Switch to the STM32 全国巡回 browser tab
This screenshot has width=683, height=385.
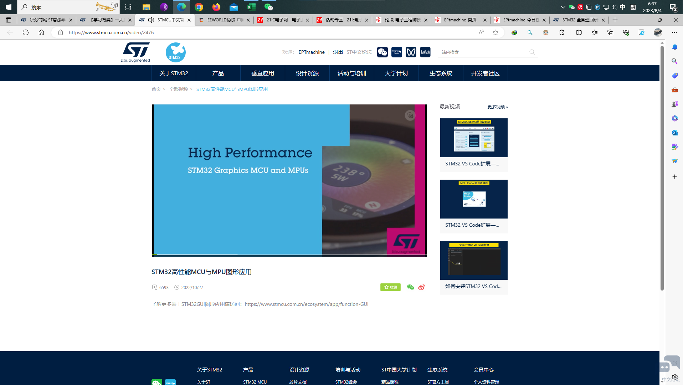click(x=579, y=20)
